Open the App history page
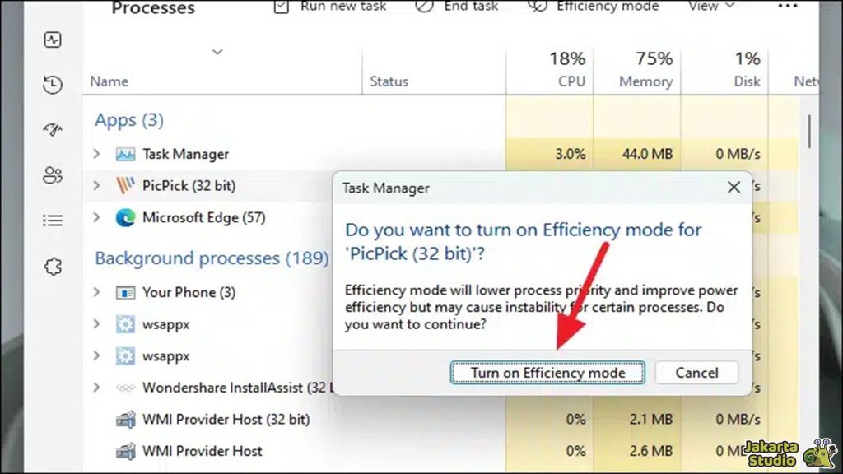The height and width of the screenshot is (474, 843). coord(52,85)
